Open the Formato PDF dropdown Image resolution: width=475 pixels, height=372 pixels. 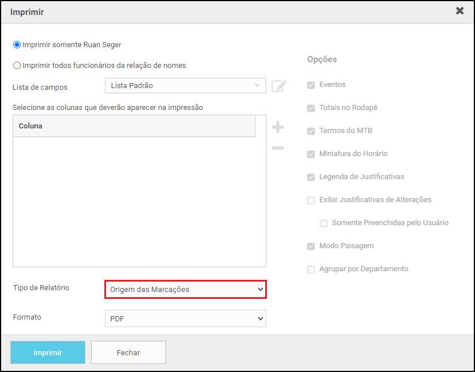click(185, 318)
